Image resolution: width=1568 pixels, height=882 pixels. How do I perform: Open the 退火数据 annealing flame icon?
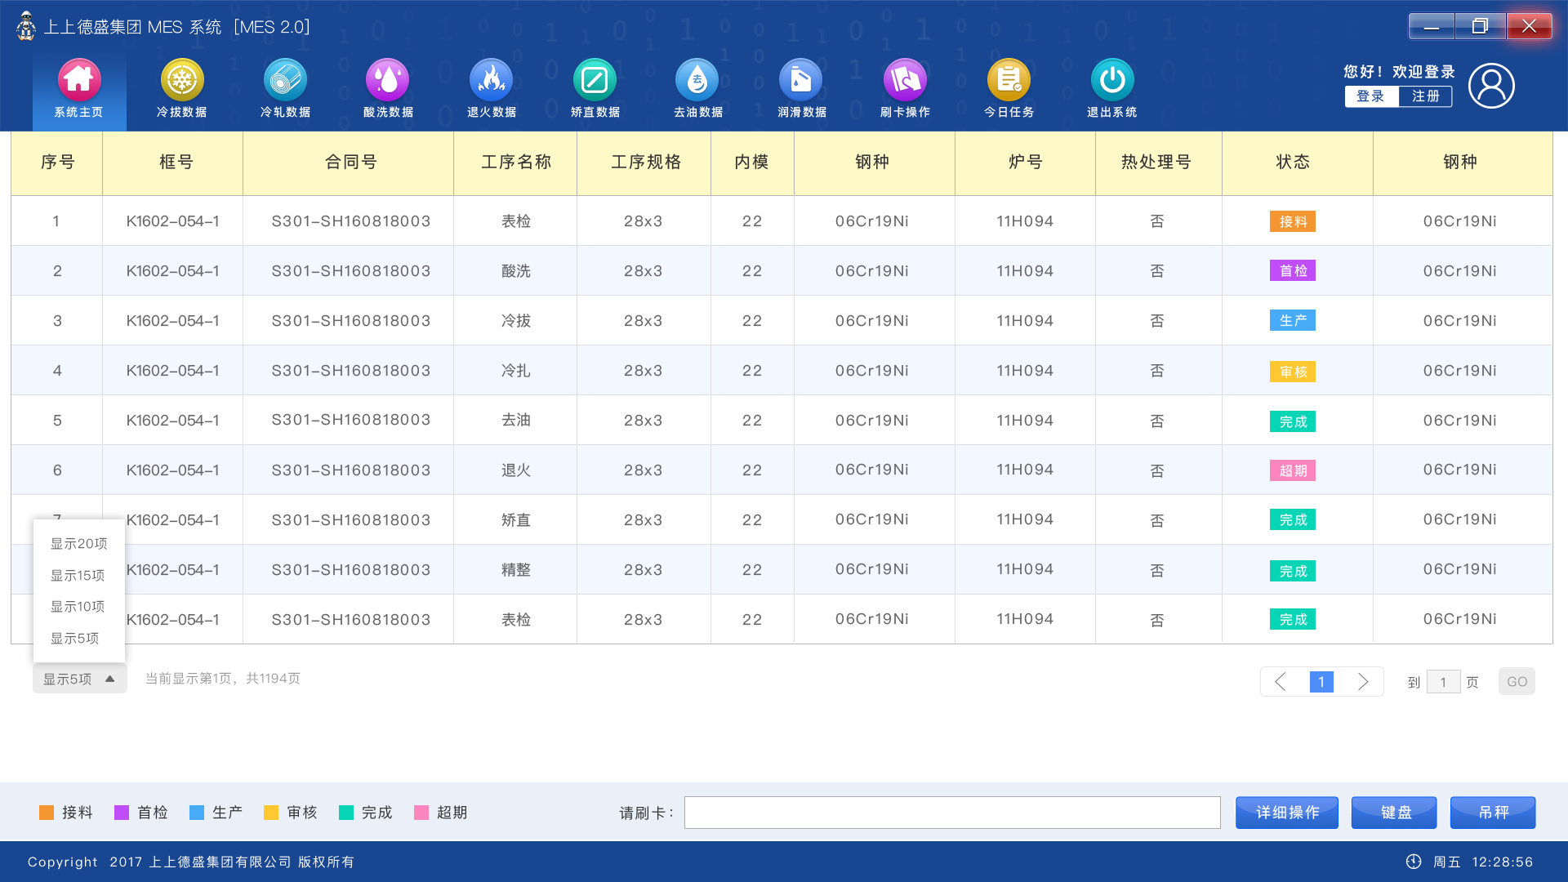click(491, 80)
